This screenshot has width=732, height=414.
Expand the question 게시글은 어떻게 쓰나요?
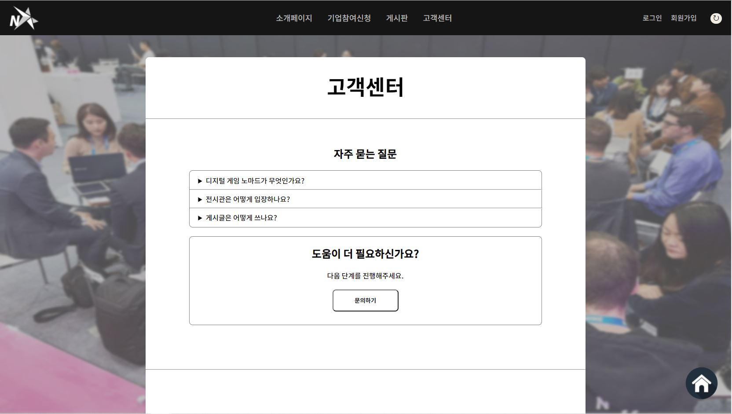tap(365, 217)
